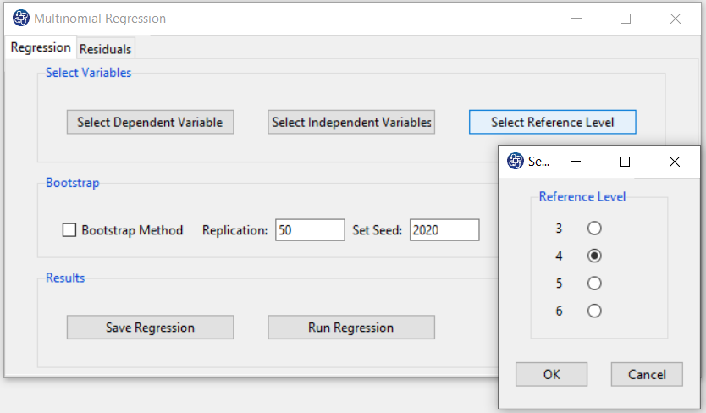The height and width of the screenshot is (413, 706).
Task: Start analysis with Run Regression button
Action: pos(351,327)
